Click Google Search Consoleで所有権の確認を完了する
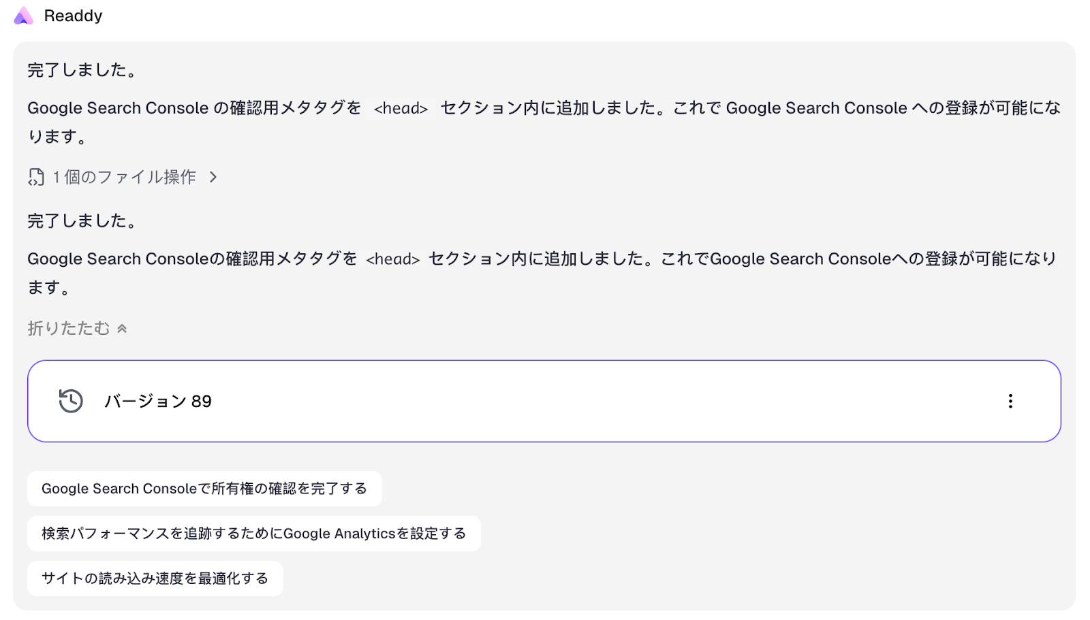 (204, 488)
